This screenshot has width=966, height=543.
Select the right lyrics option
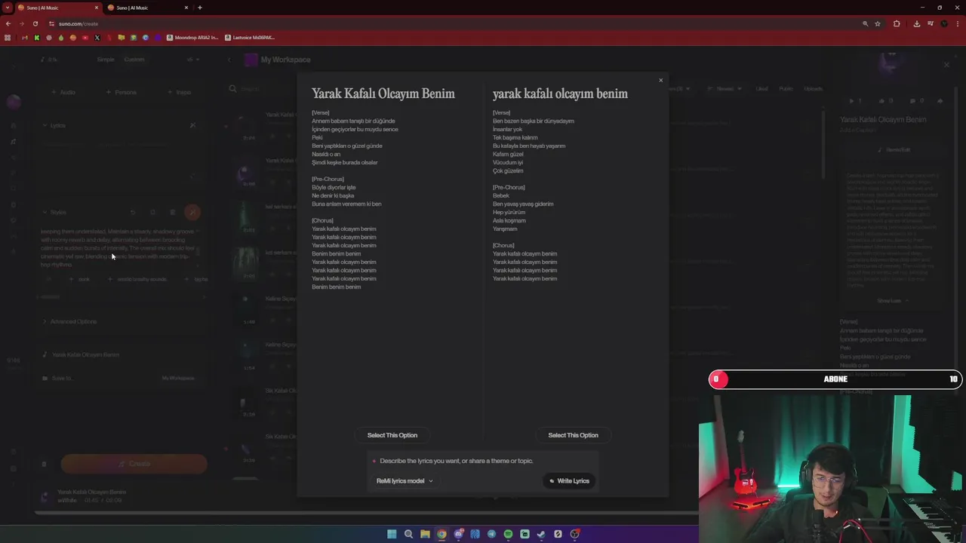pyautogui.click(x=573, y=435)
